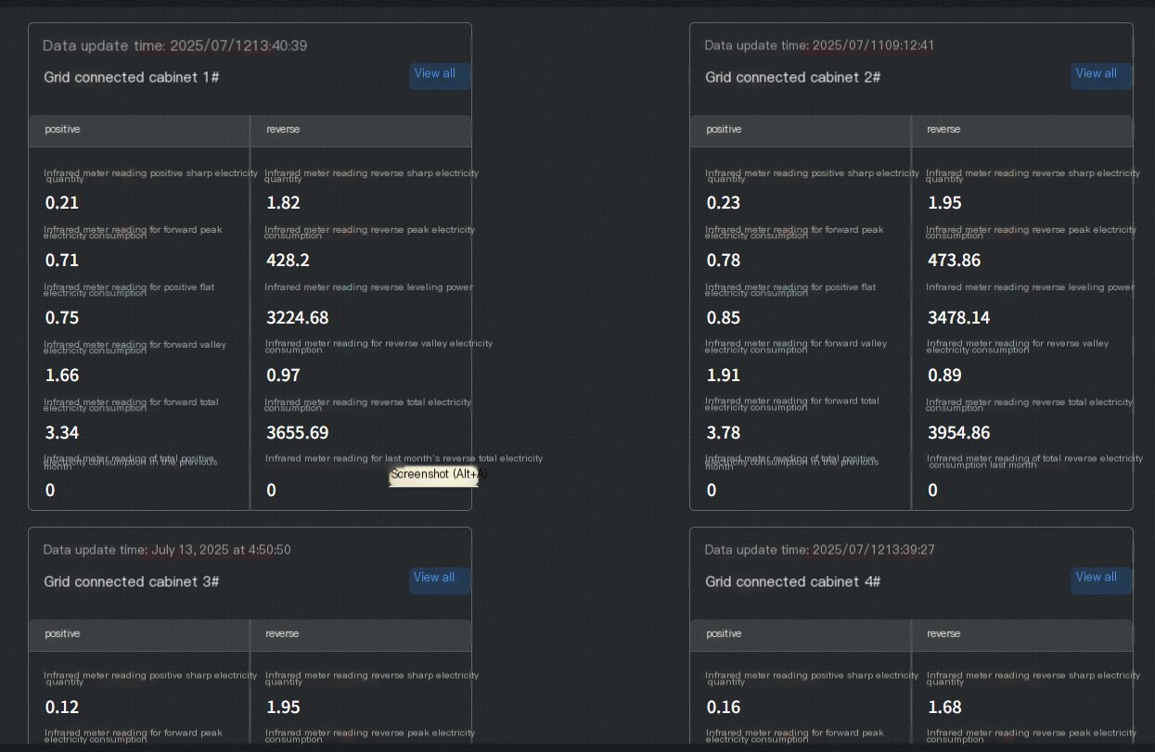This screenshot has width=1155, height=752.
Task: Open View all for cabinet 3#
Action: pyautogui.click(x=440, y=579)
